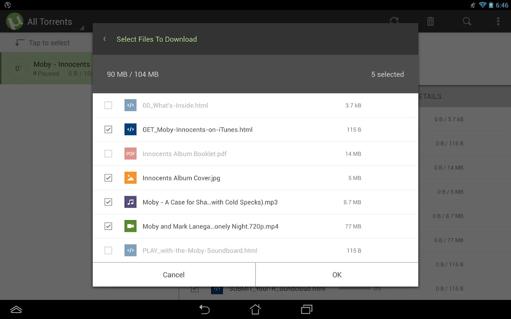Tap the music note icon on the mp3 file
This screenshot has height=319, width=511.
(130, 202)
